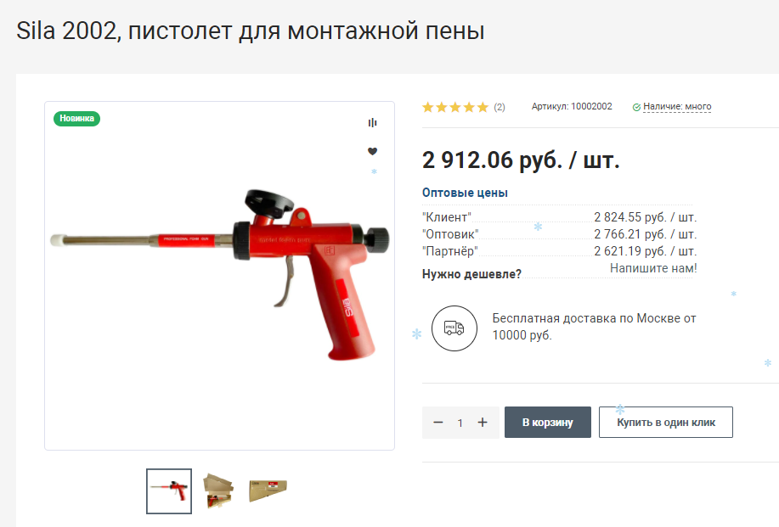779x527 pixels.
Task: Select first thumbnail of foam gun
Action: [x=169, y=491]
